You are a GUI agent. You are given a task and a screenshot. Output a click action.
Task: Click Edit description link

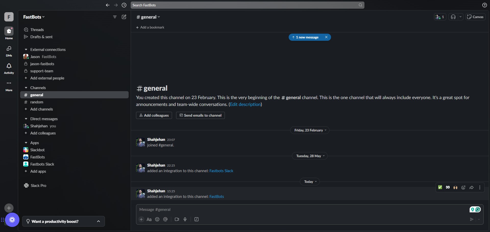click(245, 104)
